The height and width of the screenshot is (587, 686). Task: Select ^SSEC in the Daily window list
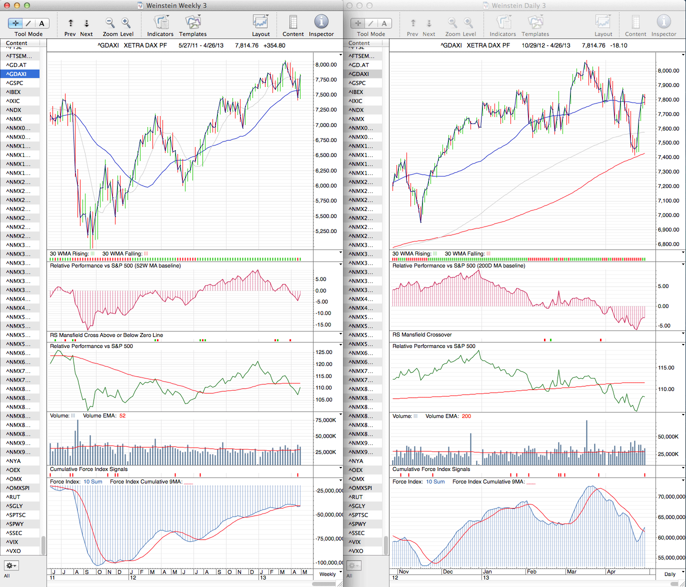click(363, 533)
